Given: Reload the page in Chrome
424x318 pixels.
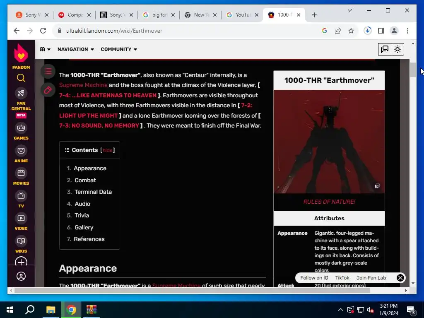Looking at the screenshot, I should click(43, 31).
